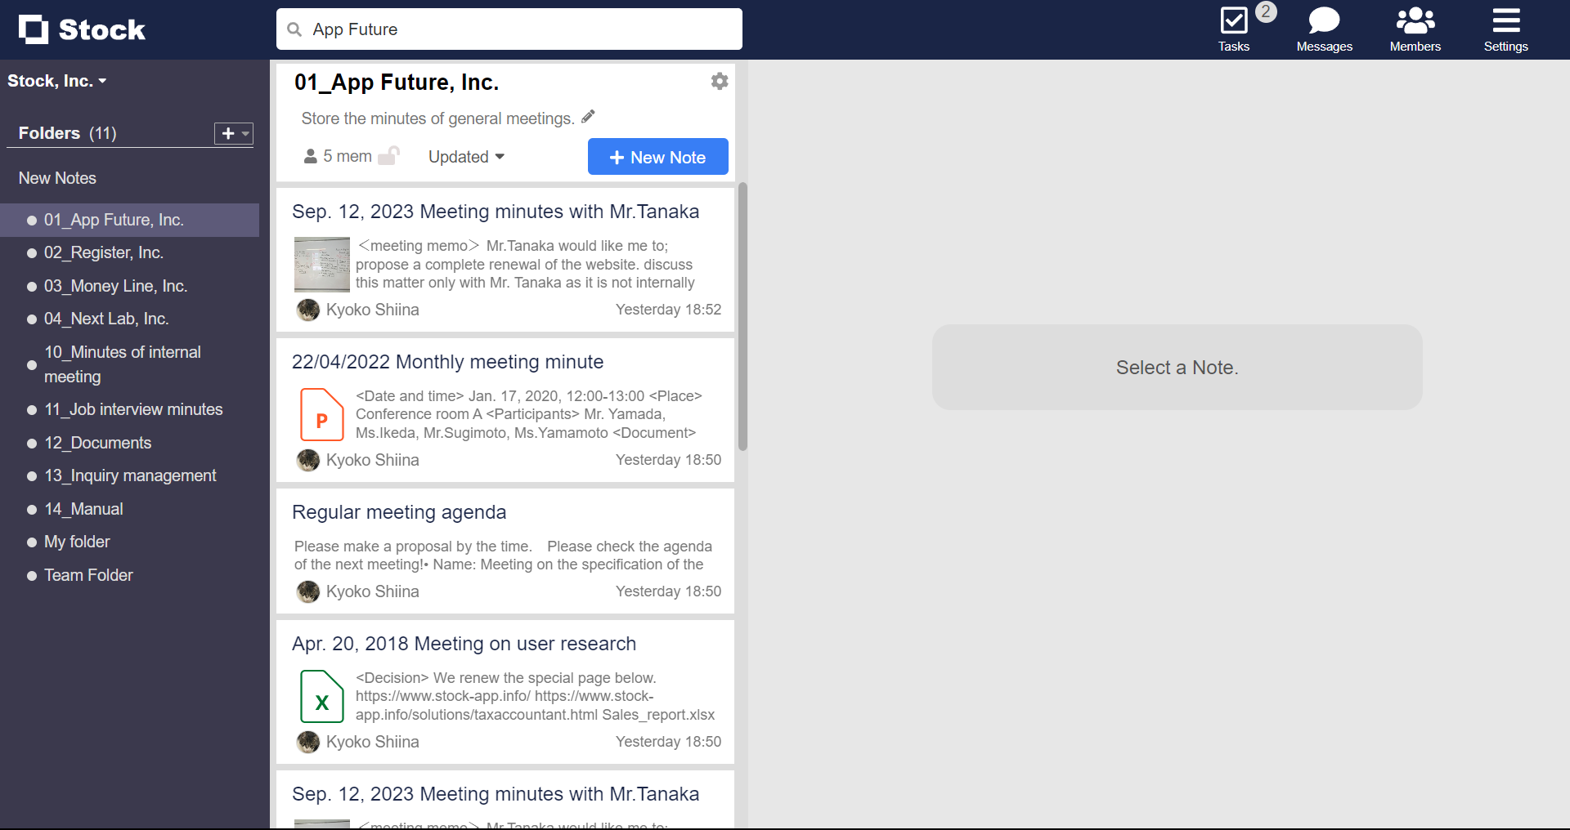Click the New Note button
Image resolution: width=1570 pixels, height=830 pixels.
[x=657, y=156]
